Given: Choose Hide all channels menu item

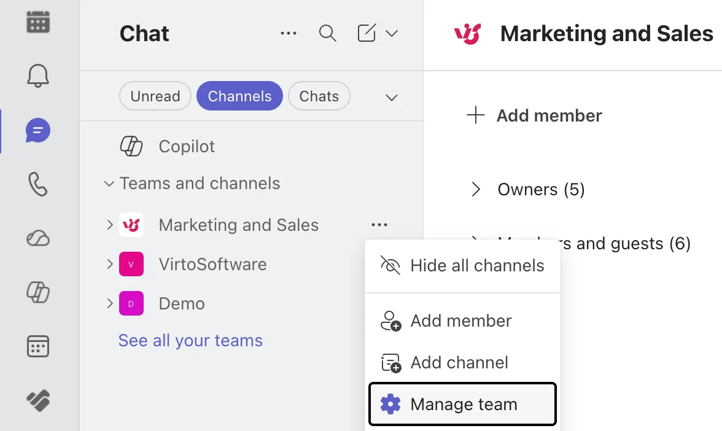Looking at the screenshot, I should coord(462,266).
